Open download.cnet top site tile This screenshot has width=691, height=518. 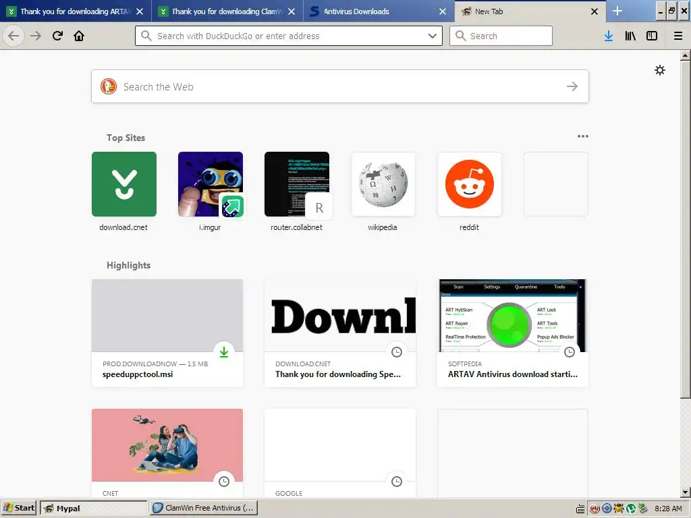pyautogui.click(x=124, y=184)
